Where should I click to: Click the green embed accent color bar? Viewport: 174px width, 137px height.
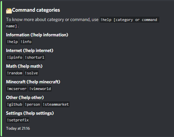pos(1,69)
